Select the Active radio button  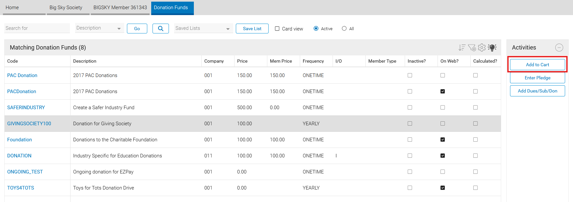pyautogui.click(x=316, y=29)
